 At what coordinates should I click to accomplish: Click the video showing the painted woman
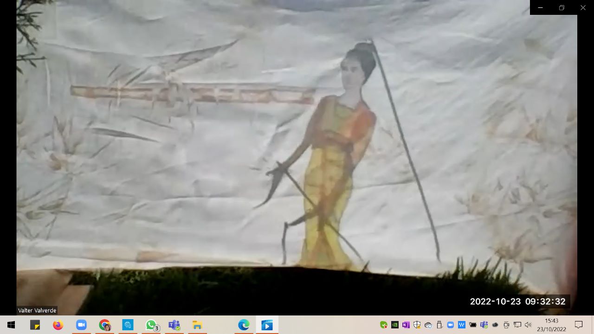click(297, 158)
